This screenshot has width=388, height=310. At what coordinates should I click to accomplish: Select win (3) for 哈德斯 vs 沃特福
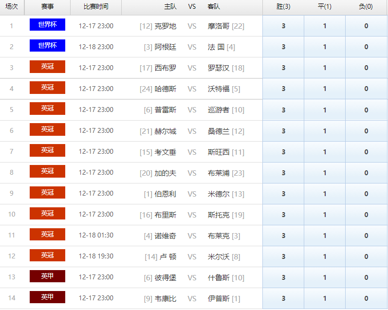point(283,89)
